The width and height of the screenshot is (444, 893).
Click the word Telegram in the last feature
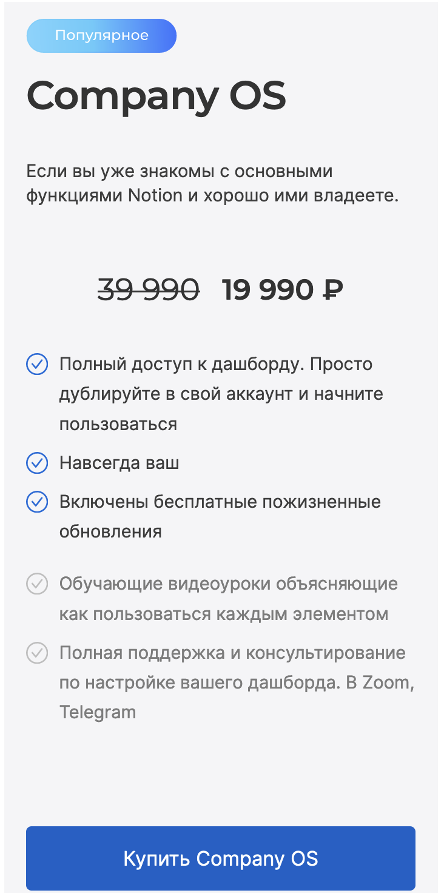tap(98, 712)
